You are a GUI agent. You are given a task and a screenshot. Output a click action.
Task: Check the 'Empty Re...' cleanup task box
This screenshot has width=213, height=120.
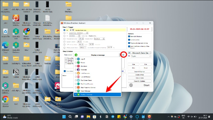coord(66,58)
